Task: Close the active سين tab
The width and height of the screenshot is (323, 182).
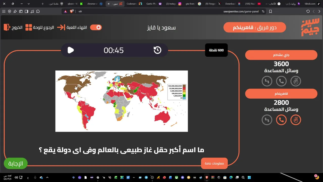Action: [x=109, y=4]
